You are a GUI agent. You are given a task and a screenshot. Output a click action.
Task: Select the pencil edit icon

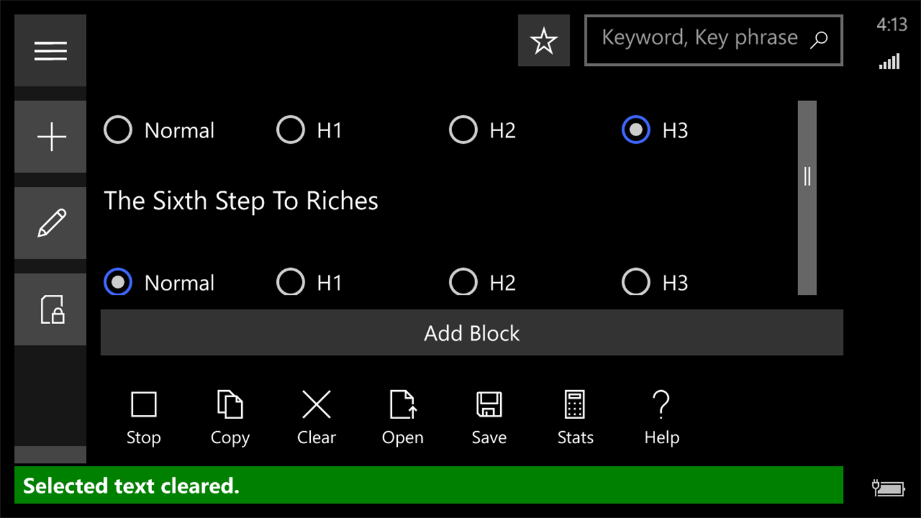click(x=51, y=223)
